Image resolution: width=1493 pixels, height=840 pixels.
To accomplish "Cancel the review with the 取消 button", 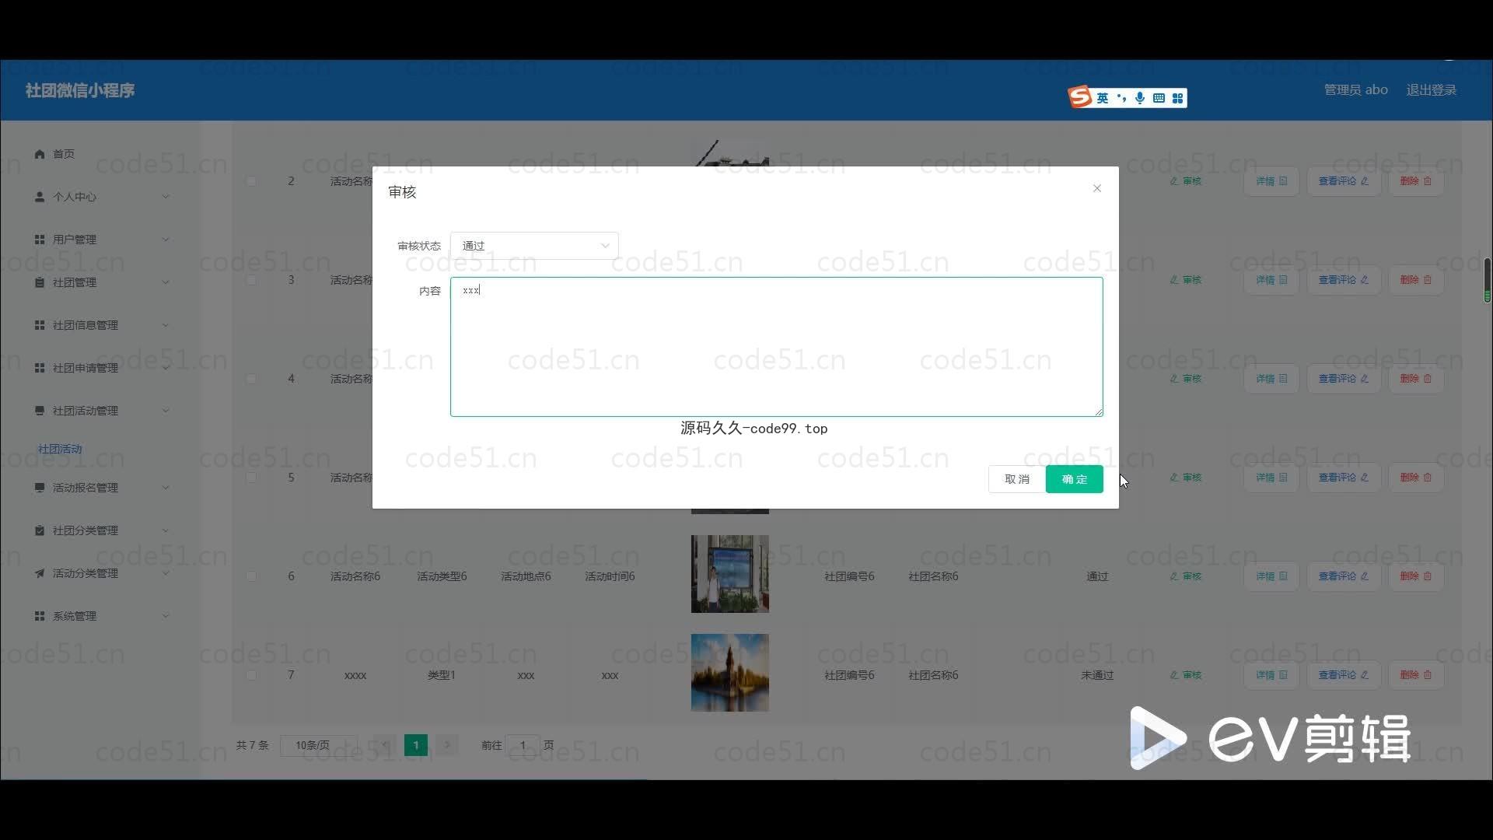I will coord(1016,479).
